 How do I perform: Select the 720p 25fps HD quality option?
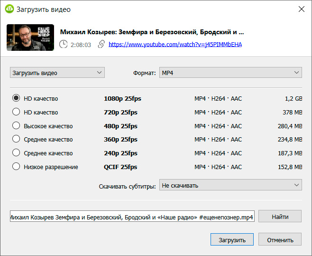[x=16, y=112]
